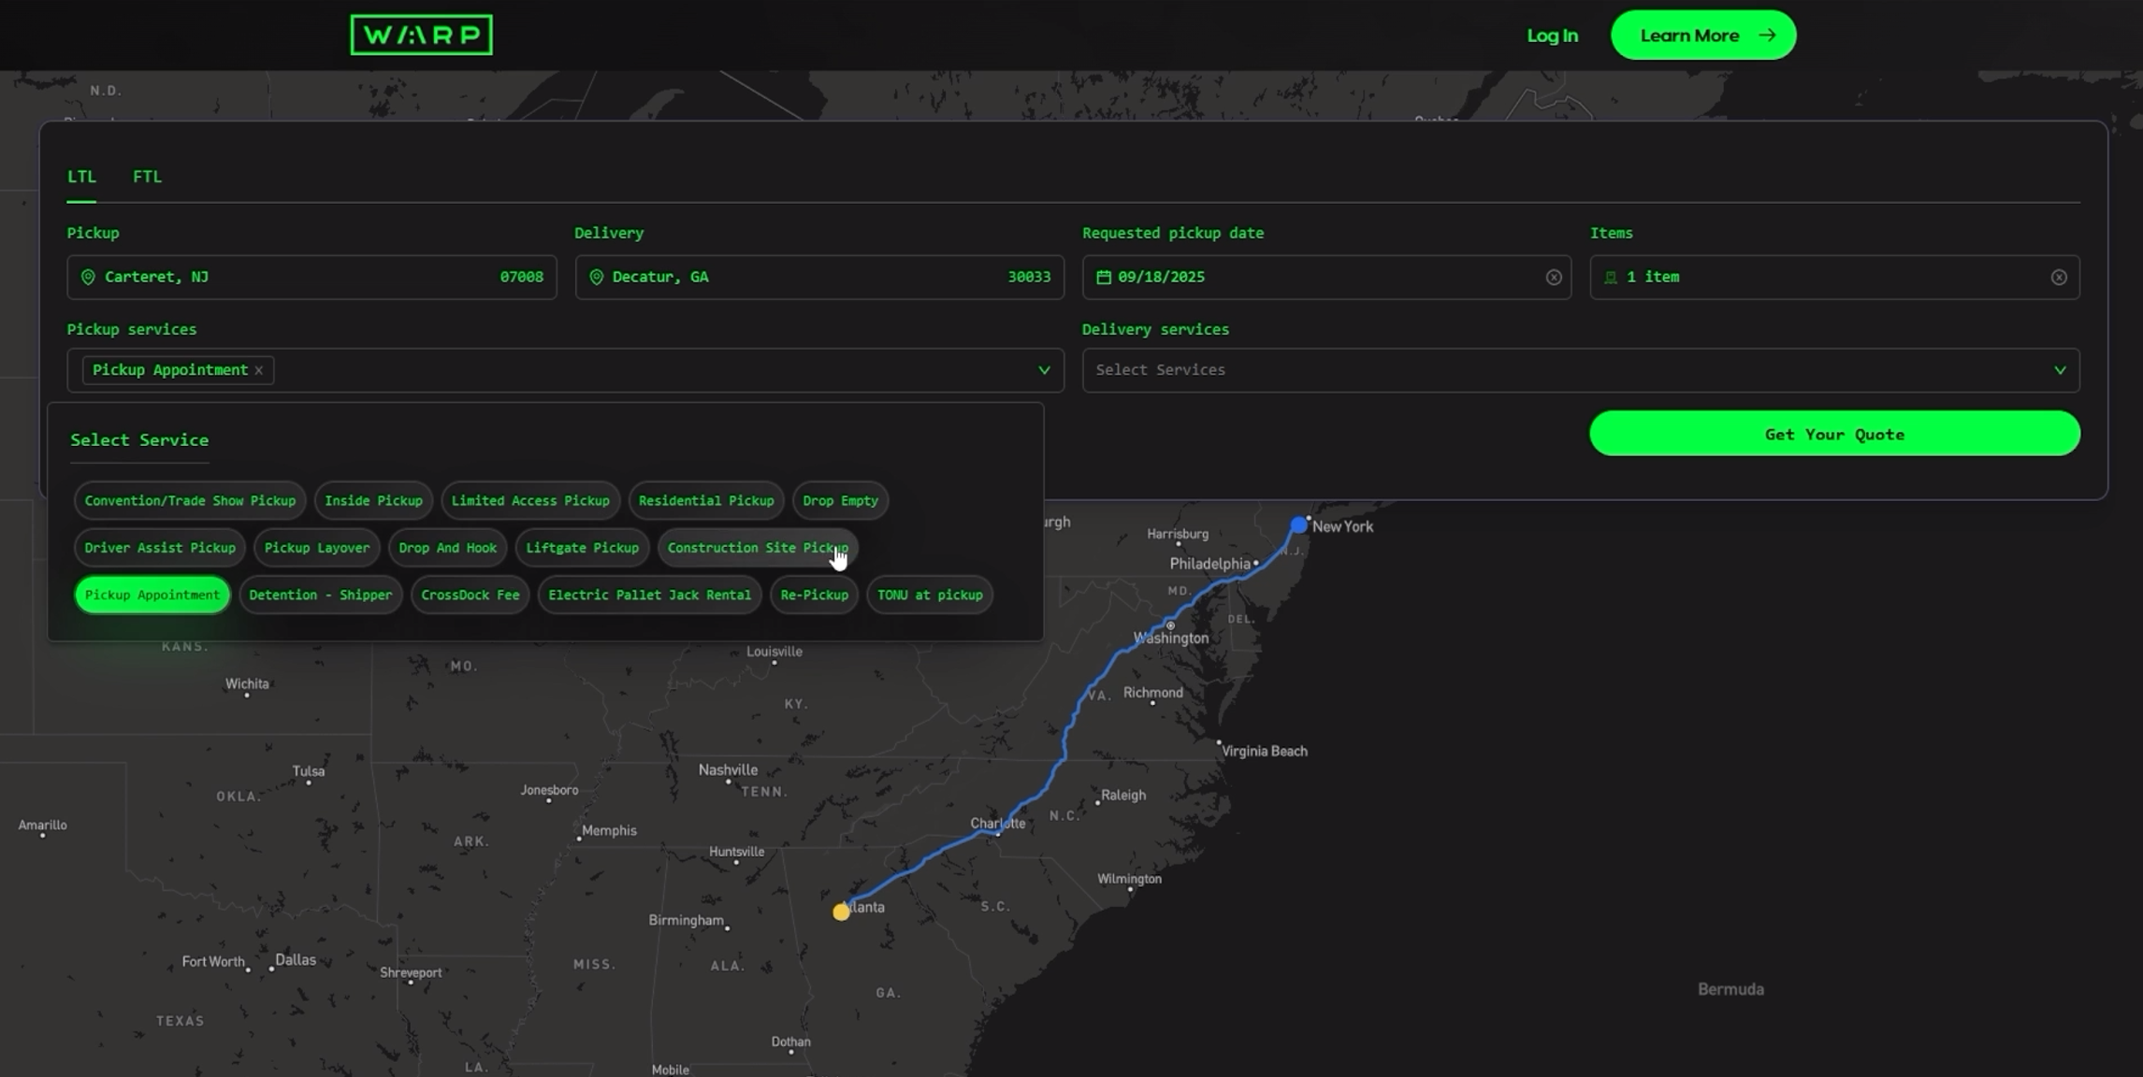Clear the items field
This screenshot has height=1077, width=2143.
pos(2059,277)
